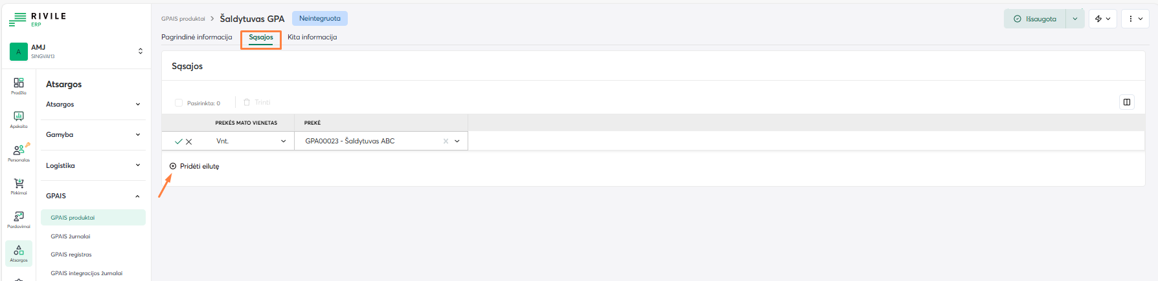The height and width of the screenshot is (281, 1158).
Task: Open GPAIS žurnalai in sidebar
Action: click(71, 236)
